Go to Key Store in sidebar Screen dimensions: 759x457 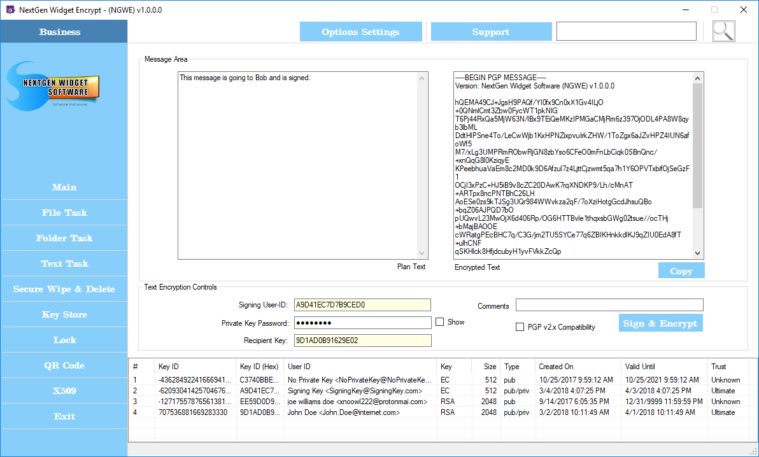pyautogui.click(x=64, y=314)
